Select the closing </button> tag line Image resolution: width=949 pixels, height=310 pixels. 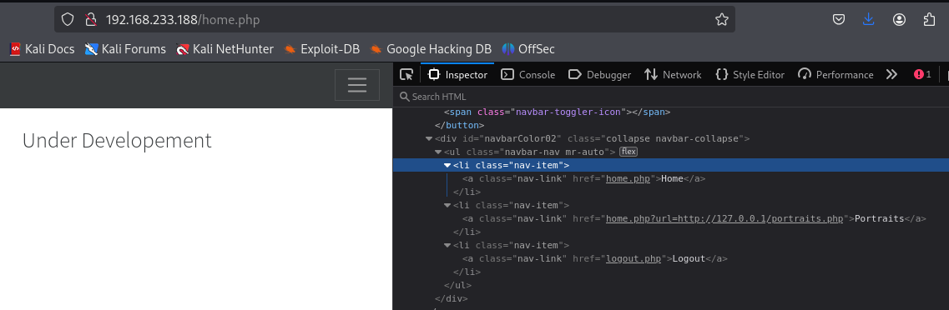459,125
